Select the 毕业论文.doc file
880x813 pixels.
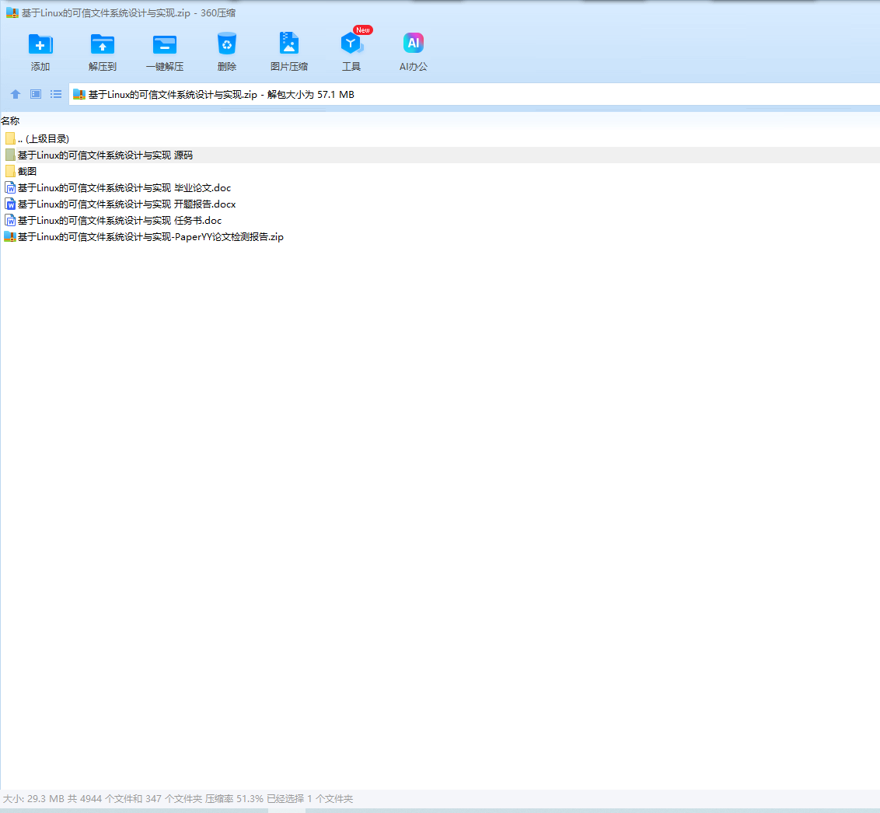(440, 187)
